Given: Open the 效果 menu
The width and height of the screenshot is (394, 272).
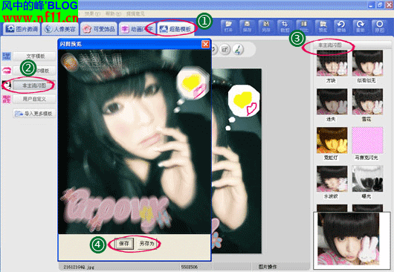Looking at the screenshot, I should coord(92,14).
